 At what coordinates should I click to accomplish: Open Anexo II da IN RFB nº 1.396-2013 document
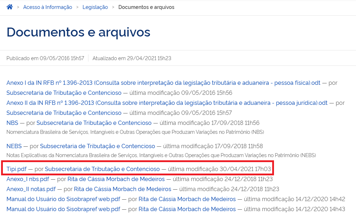[x=167, y=103]
